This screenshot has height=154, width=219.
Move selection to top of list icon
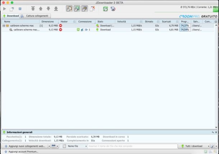[33, 9]
